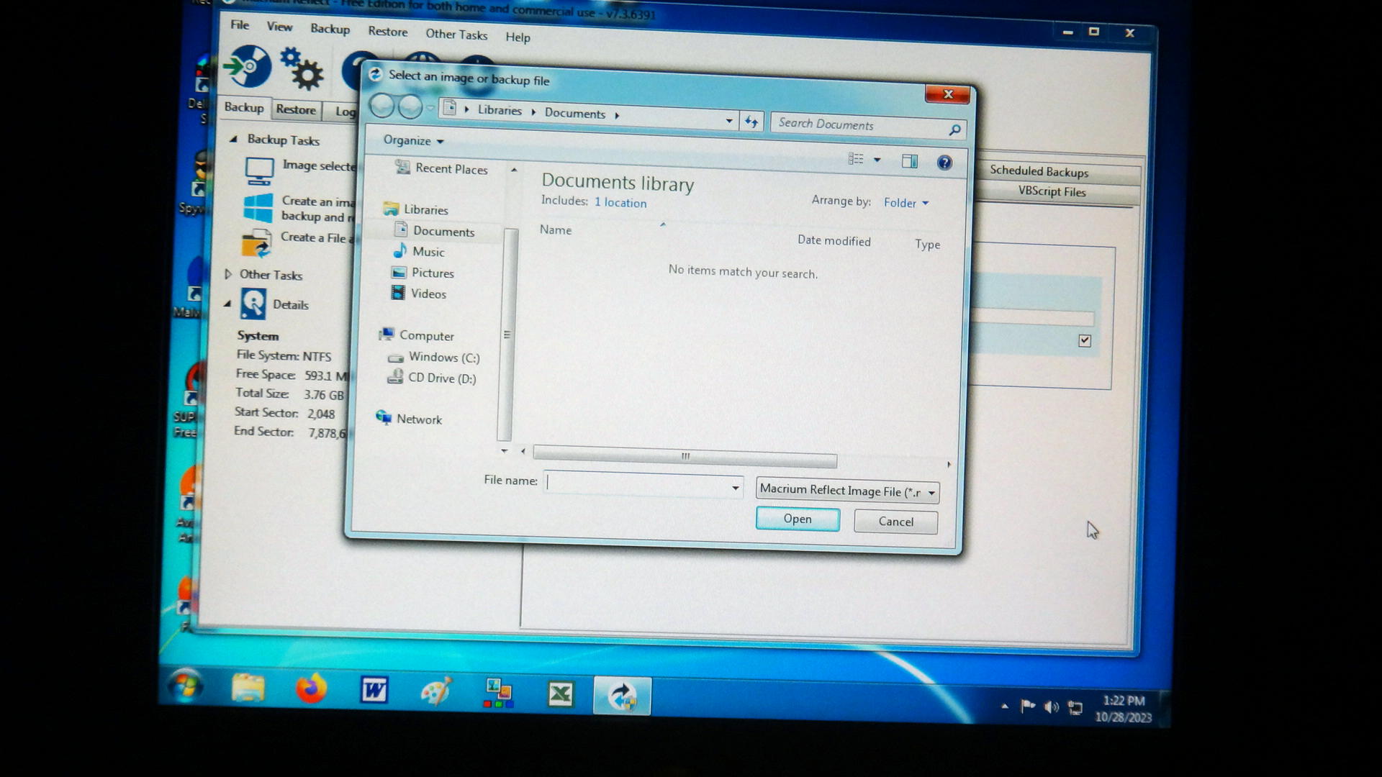Viewport: 1382px width, 777px height.
Task: Click the file list horizontal scrollbar
Action: (x=685, y=456)
